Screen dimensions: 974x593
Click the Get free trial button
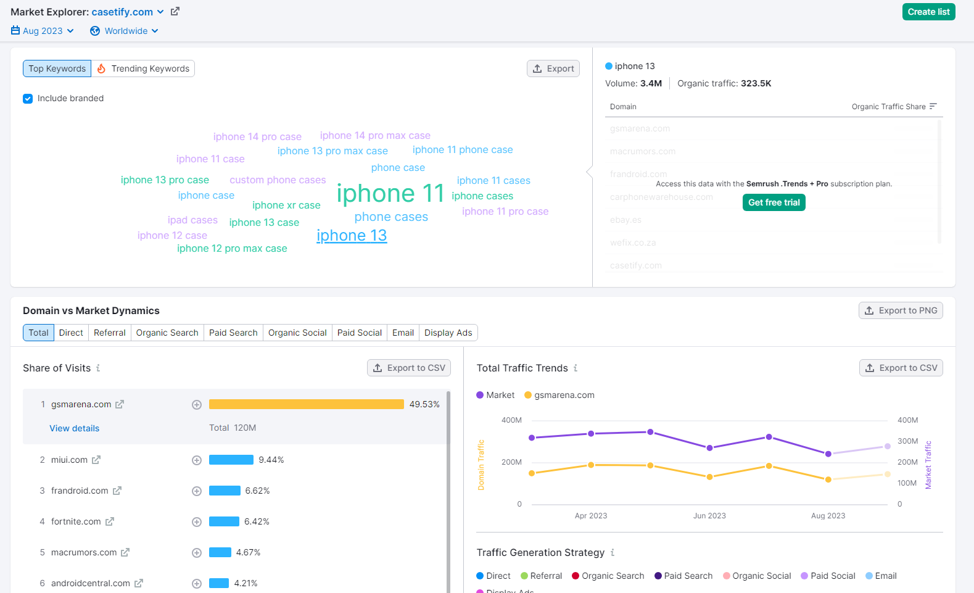point(774,202)
